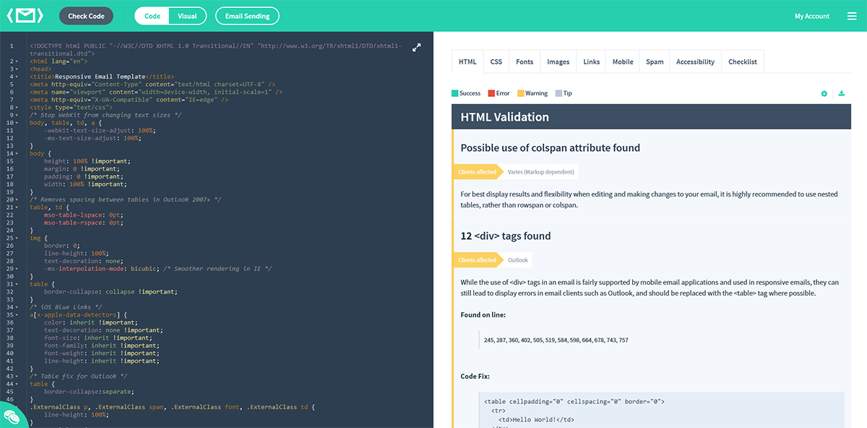Click the '12 <div> tags found' heading
The width and height of the screenshot is (867, 428).
pos(506,236)
